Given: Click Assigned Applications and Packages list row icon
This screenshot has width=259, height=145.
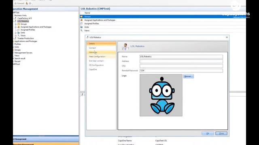Looking at the screenshot, I should click(81, 20).
